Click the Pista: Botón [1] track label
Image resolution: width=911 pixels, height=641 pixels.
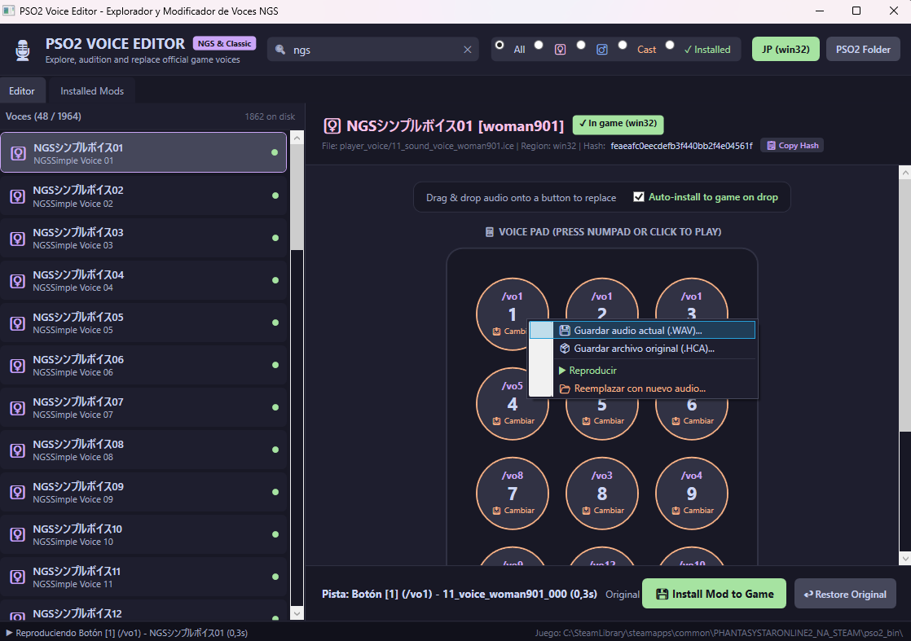pos(460,594)
